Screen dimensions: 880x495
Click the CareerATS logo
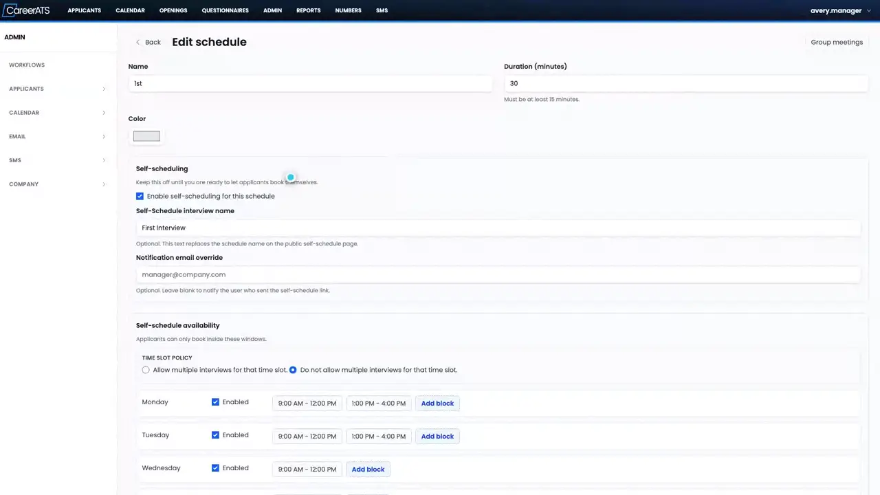click(27, 10)
